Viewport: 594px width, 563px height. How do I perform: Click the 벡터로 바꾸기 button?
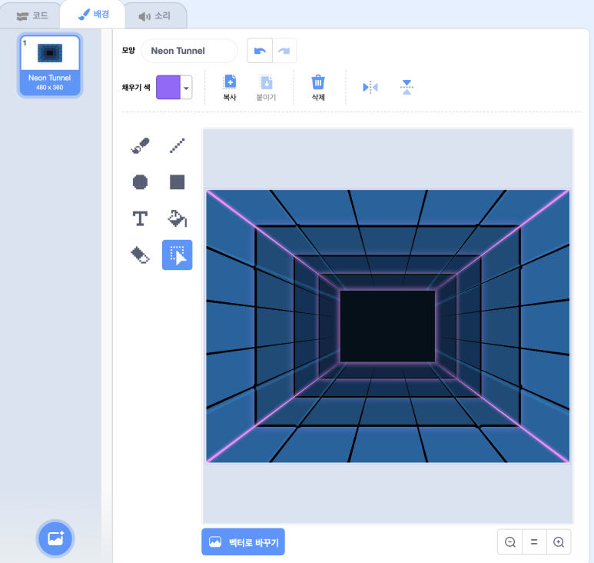(243, 541)
